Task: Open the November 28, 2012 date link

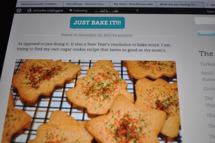Action: point(95,35)
